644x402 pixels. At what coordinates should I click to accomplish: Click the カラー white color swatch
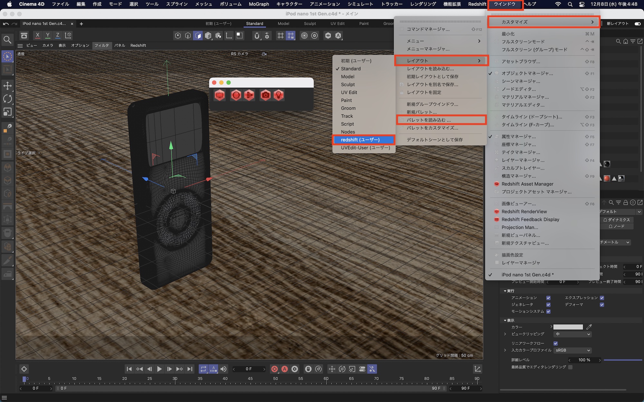[x=568, y=327]
